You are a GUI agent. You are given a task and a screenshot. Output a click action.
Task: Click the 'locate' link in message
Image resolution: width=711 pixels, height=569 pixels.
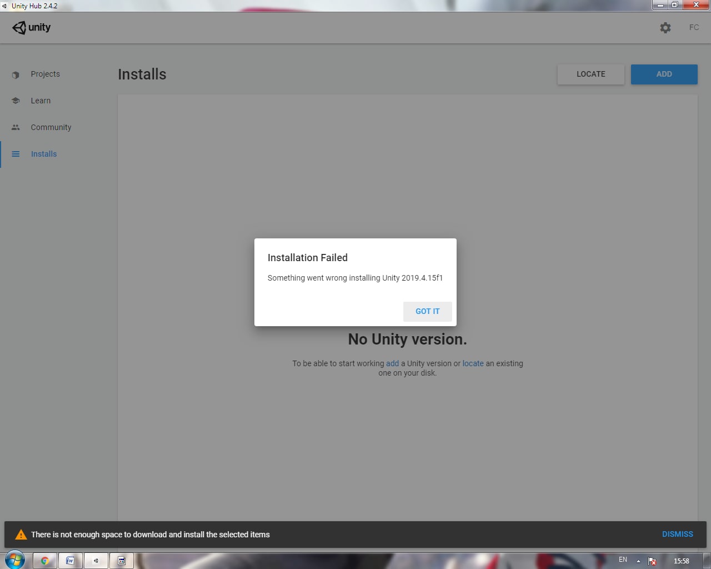click(x=473, y=363)
